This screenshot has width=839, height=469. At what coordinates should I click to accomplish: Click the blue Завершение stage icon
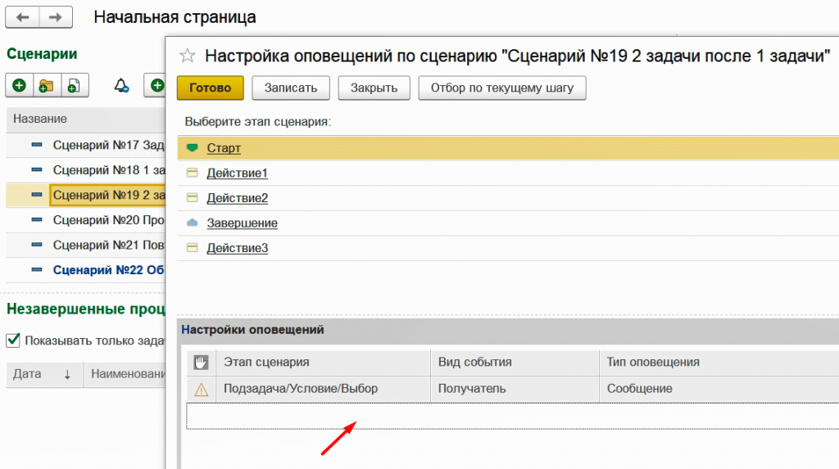pyautogui.click(x=192, y=223)
